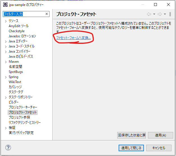Image resolution: width=176 pixels, height=156 pixels.
Task: Select WikiText in the tree
Action: pos(15,82)
